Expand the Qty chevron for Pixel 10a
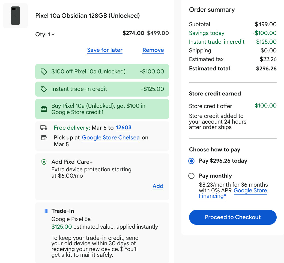Image resolution: width=284 pixels, height=263 pixels. pos(53,35)
